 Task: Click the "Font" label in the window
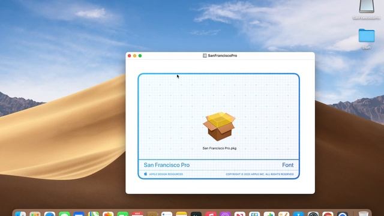point(288,165)
